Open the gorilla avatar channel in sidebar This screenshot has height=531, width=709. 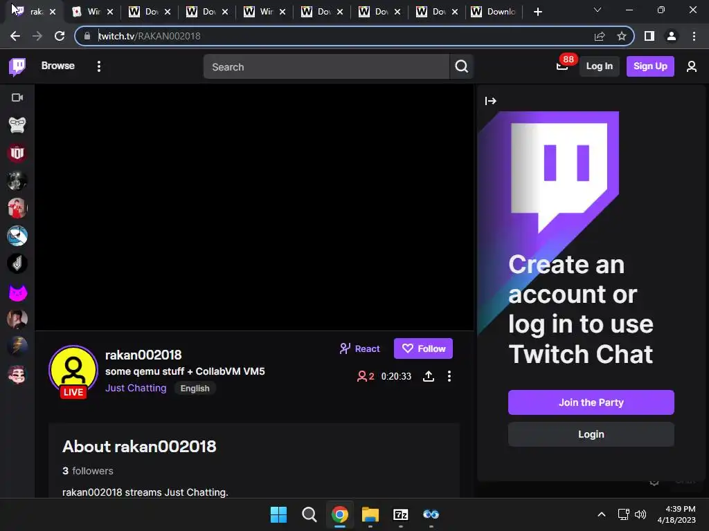click(x=17, y=125)
